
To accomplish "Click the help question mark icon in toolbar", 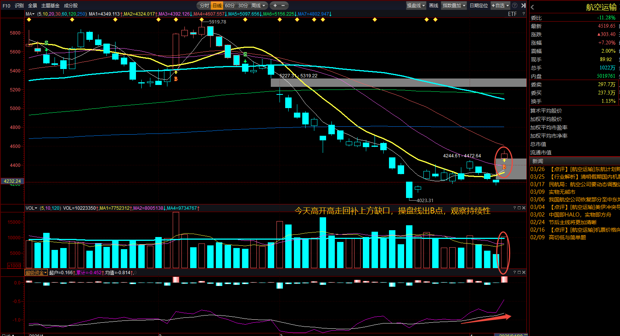I will [515, 5].
